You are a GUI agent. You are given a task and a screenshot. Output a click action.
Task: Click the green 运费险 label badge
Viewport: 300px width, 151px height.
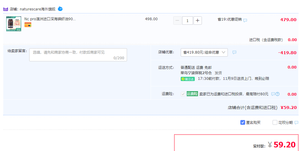192,94
